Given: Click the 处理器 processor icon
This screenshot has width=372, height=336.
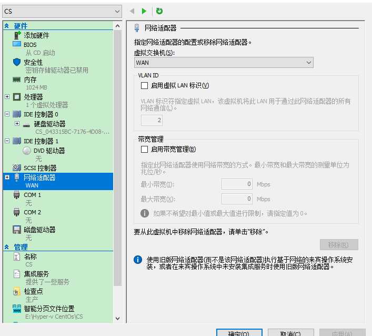Looking at the screenshot, I should click(x=17, y=97).
